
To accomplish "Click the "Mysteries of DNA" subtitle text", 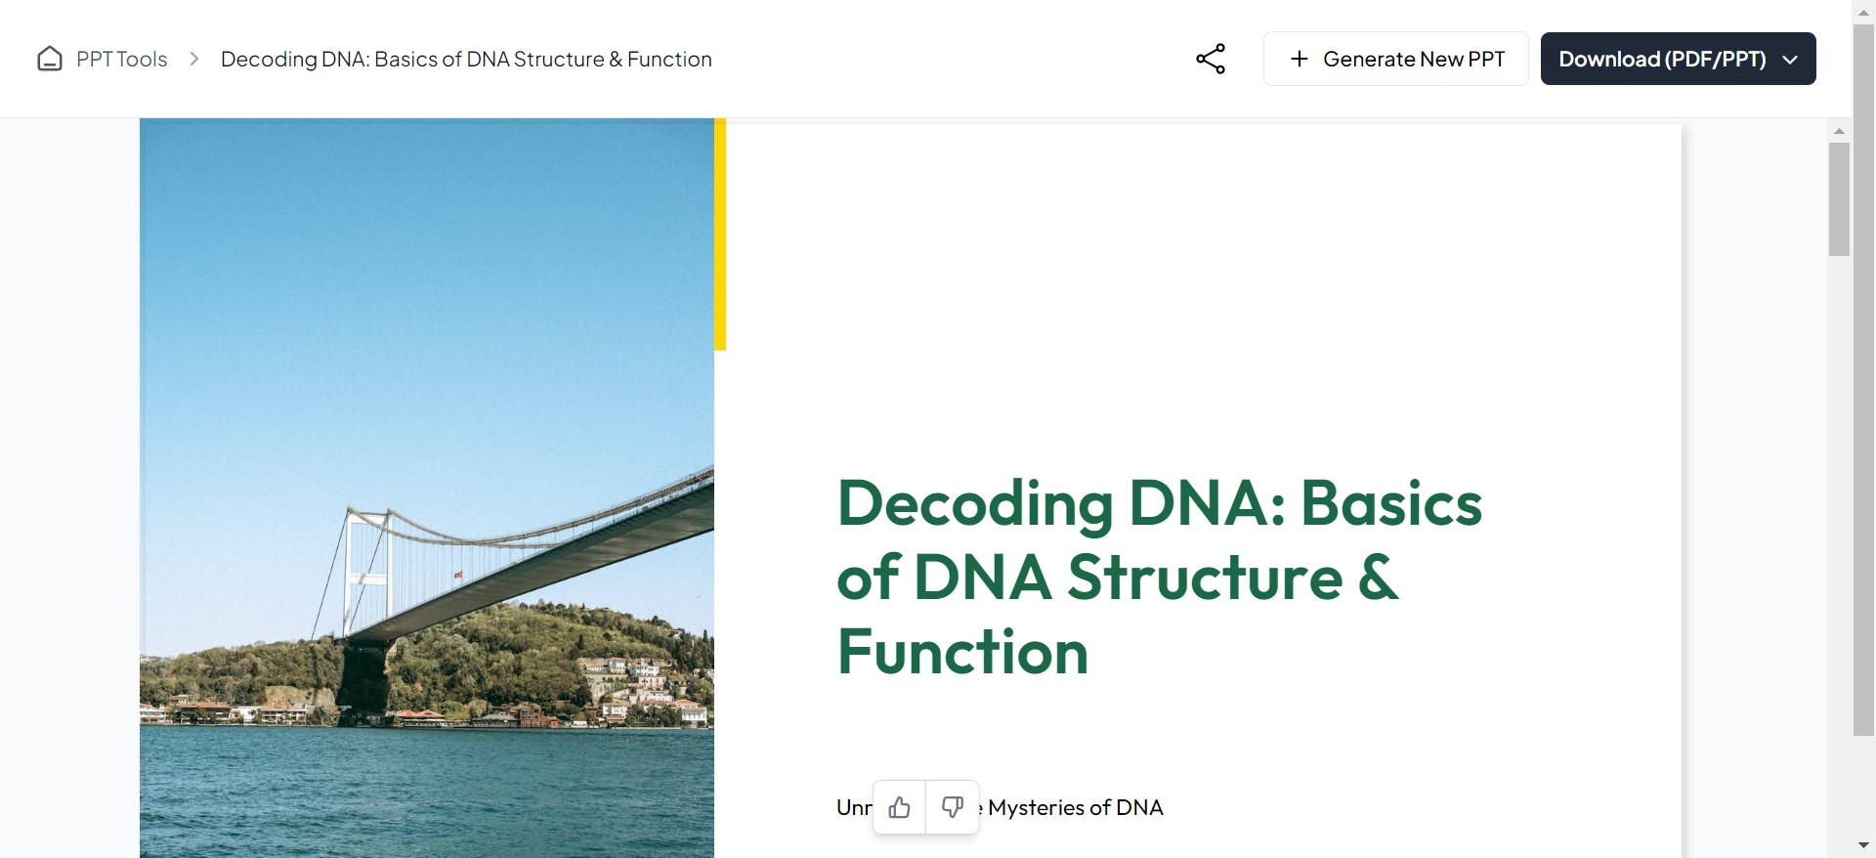I will click(x=1075, y=808).
